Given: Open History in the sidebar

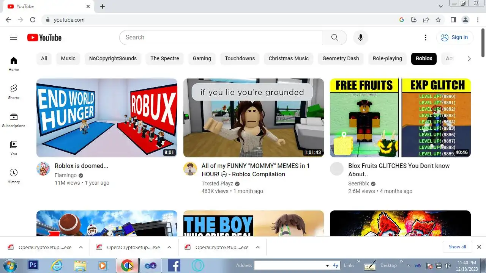Looking at the screenshot, I should (x=14, y=176).
